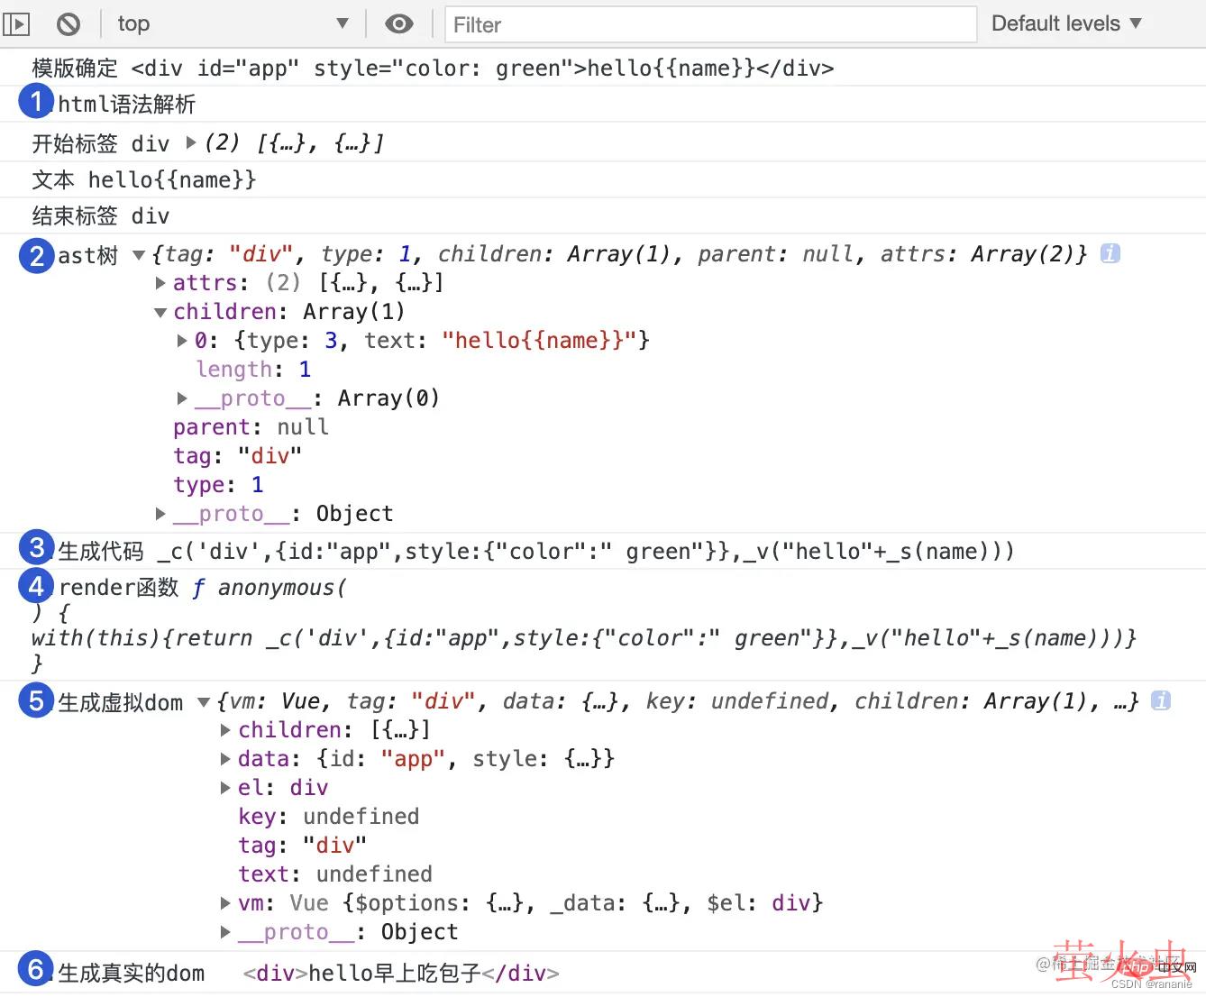Collapse children: Array(1) node
This screenshot has width=1206, height=997.
click(160, 313)
